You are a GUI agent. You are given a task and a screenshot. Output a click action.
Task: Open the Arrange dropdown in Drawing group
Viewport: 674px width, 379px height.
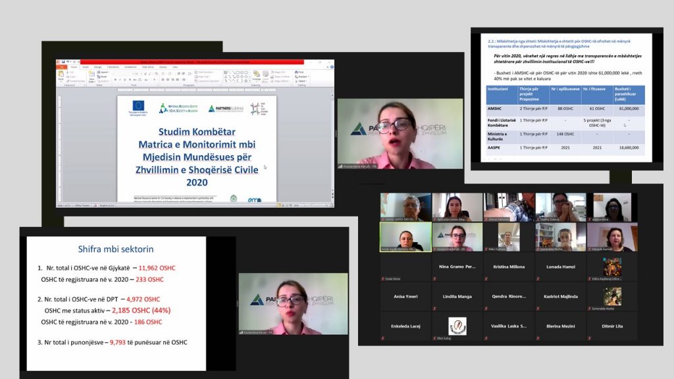pyautogui.click(x=257, y=76)
